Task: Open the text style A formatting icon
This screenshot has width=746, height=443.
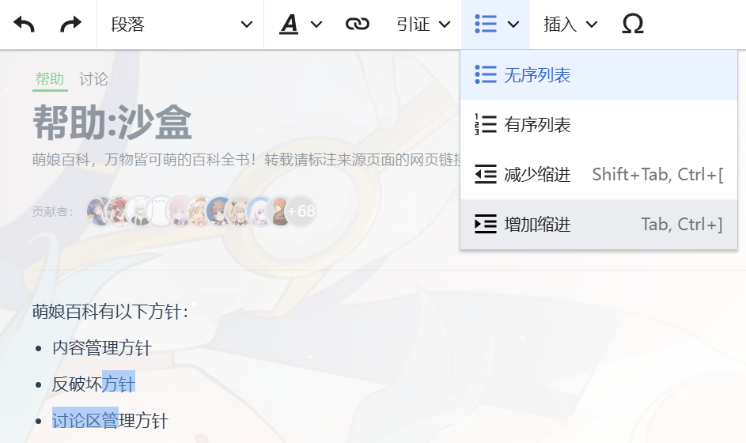Action: (x=289, y=25)
